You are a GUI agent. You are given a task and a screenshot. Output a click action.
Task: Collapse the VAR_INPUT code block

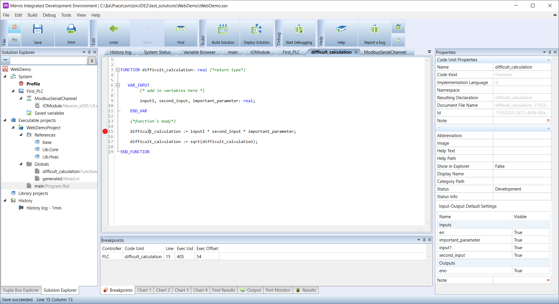click(118, 85)
